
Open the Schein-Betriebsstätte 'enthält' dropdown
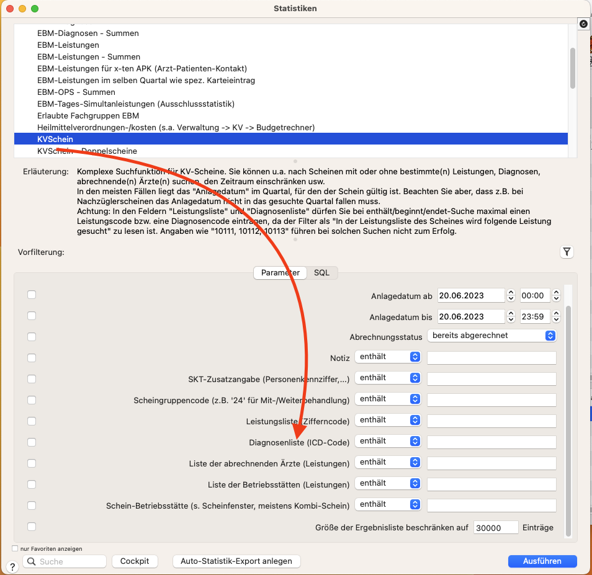388,504
